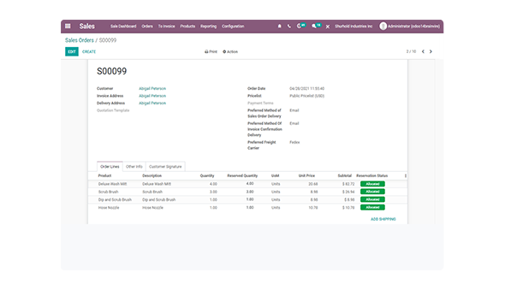Select the Hose Nozzle product cell

coord(109,208)
